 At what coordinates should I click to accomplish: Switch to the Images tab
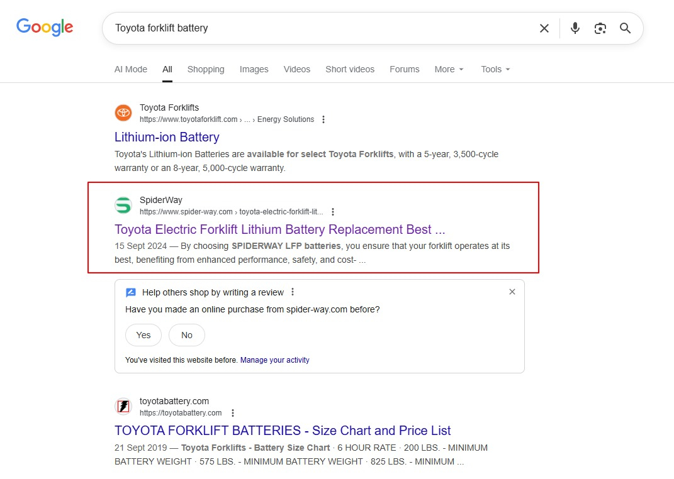[254, 69]
